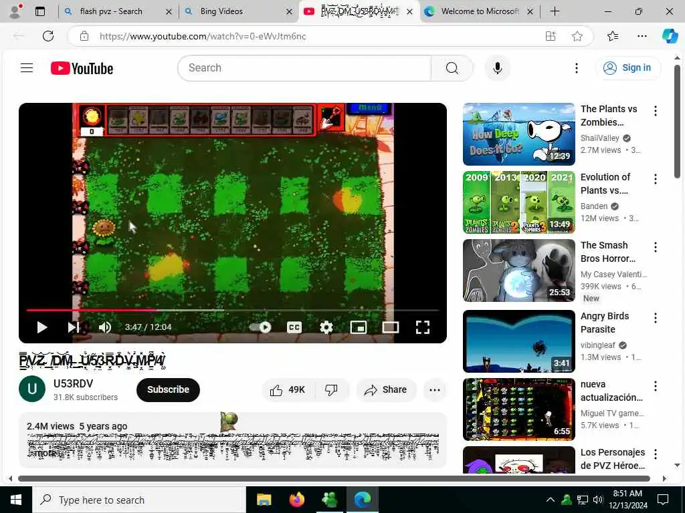Screen dimensions: 685x513
Task: Skip to next video with Next button
Action: coord(74,327)
